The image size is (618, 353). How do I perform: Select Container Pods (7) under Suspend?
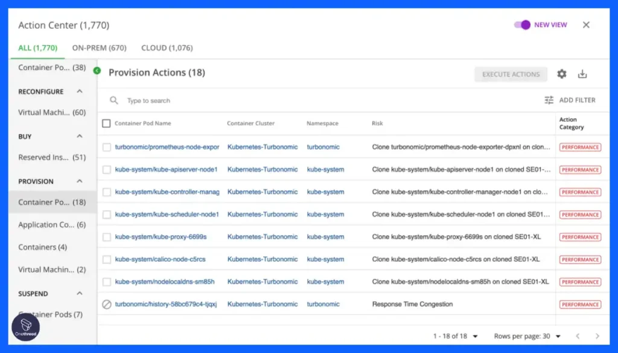tap(52, 314)
